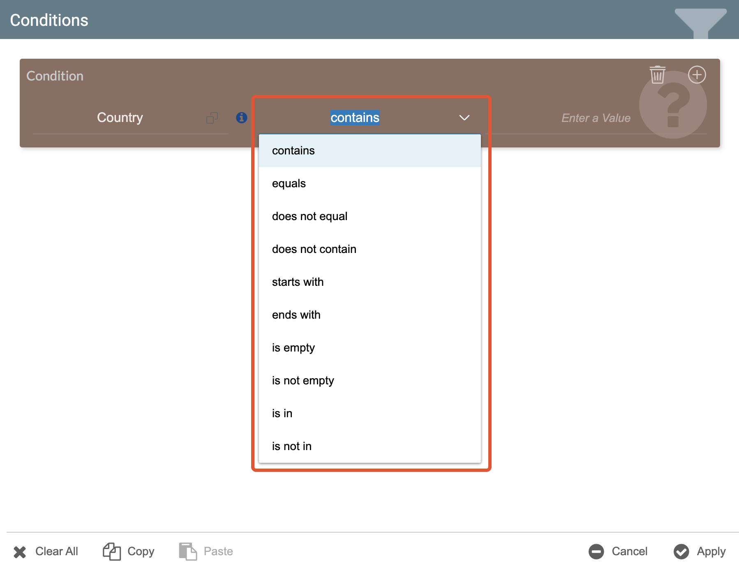The width and height of the screenshot is (739, 570).
Task: Click the Copy icon in footer
Action: pyautogui.click(x=111, y=551)
